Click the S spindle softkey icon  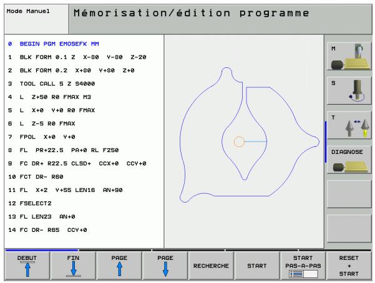coord(349,91)
